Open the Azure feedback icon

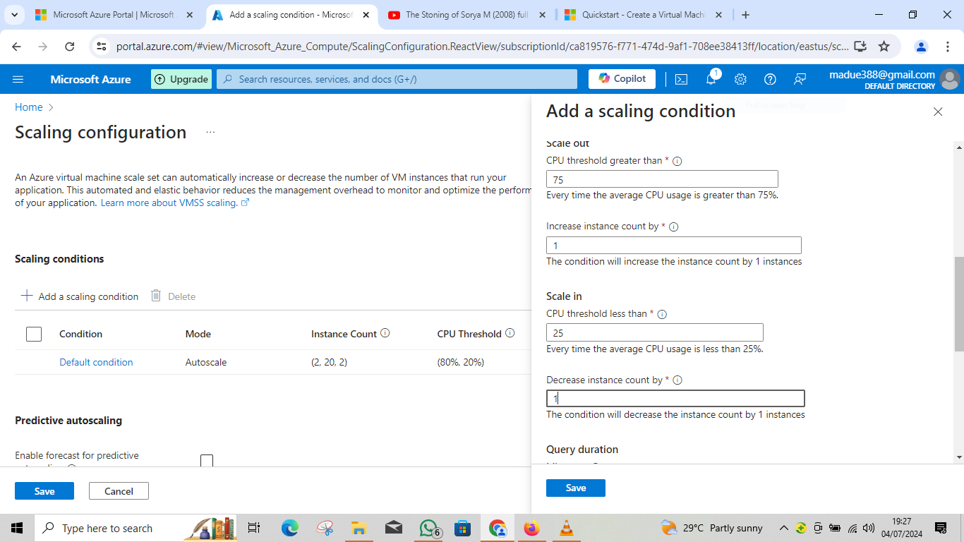click(800, 79)
